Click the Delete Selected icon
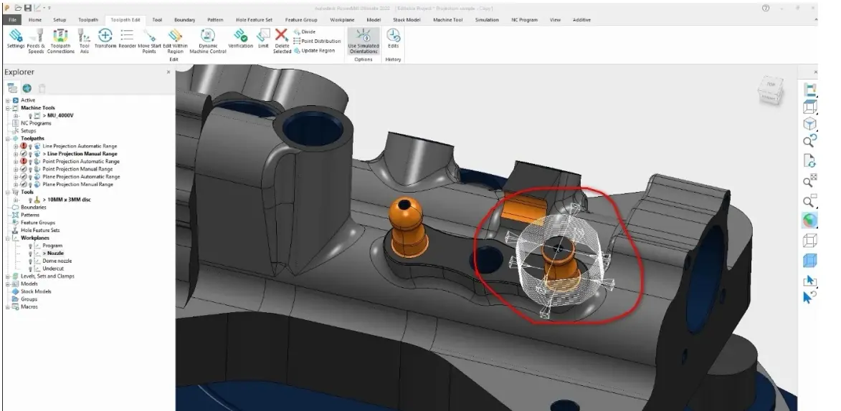 coord(282,41)
